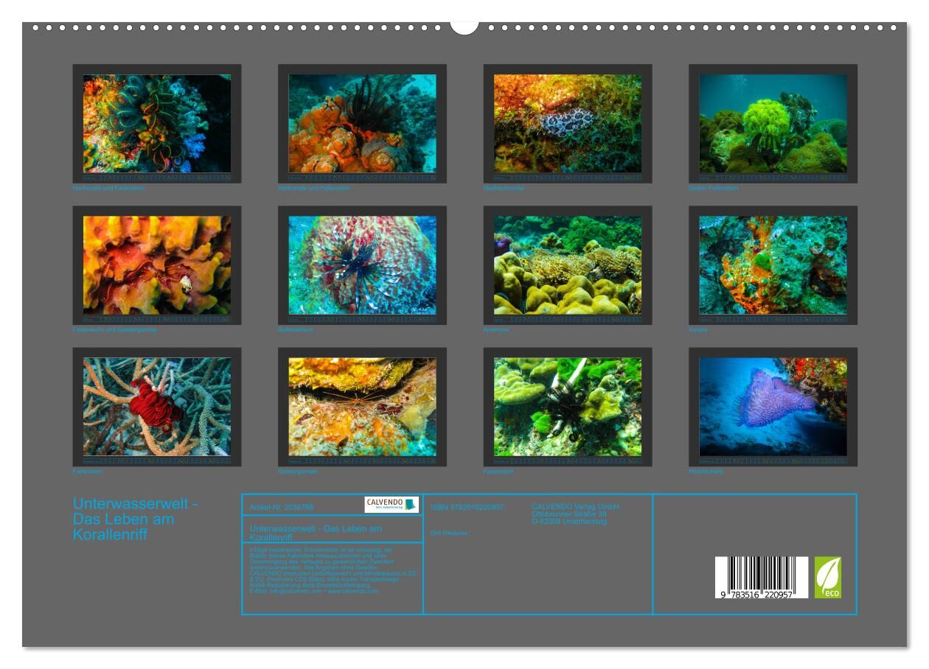Click the CALVENDO logo badge
Image resolution: width=929 pixels, height=669 pixels.
[392, 505]
